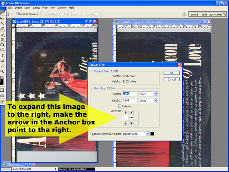Image resolution: width=229 pixels, height=172 pixels.
Task: Minimize the crop0060.jpg document window
Action: (201, 22)
